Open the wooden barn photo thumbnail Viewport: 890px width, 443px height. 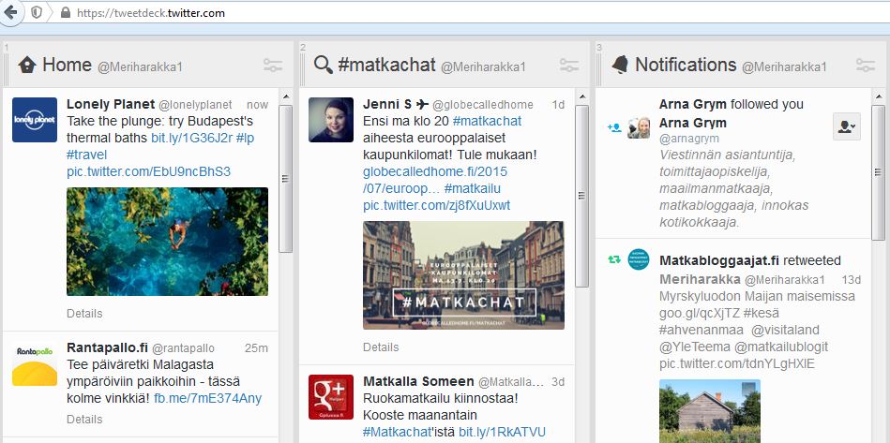click(710, 411)
